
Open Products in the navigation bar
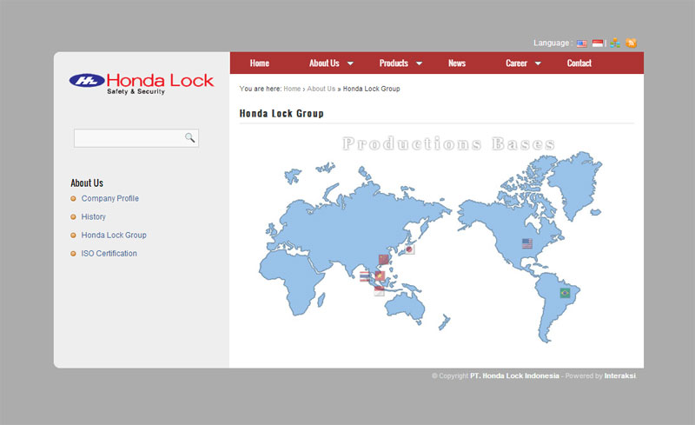click(394, 63)
